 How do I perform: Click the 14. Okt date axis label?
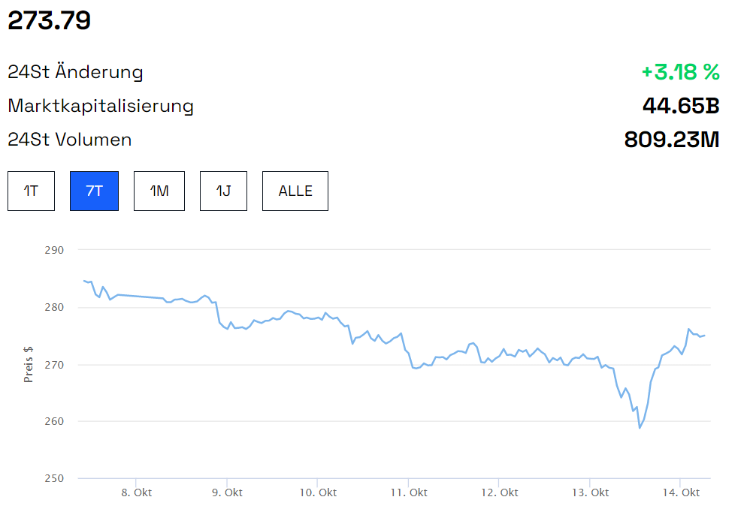click(x=681, y=492)
